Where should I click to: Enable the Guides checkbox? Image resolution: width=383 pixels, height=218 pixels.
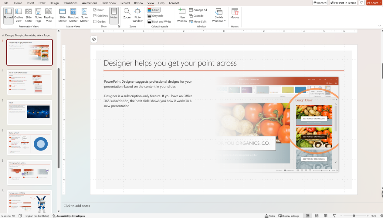click(95, 21)
